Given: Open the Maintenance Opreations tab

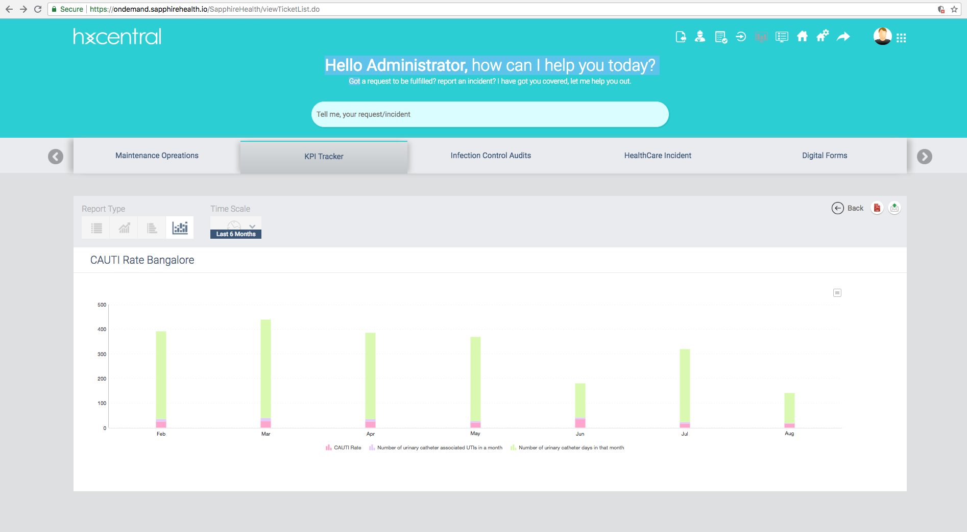Looking at the screenshot, I should [157, 156].
